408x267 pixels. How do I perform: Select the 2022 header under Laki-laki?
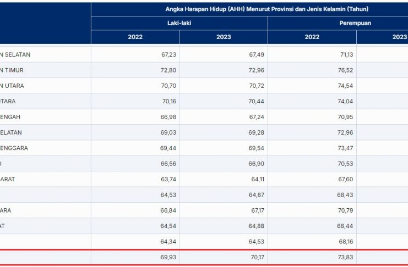click(x=135, y=37)
